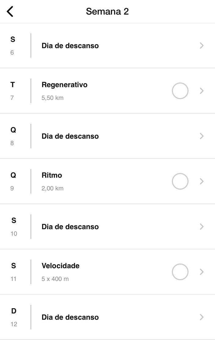
Task: Select the day 8 Dia de descanso entry
Action: click(x=70, y=136)
